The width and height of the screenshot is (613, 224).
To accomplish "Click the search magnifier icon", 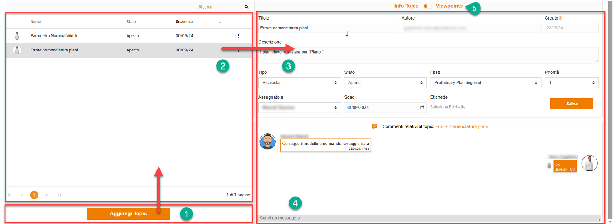I will [247, 7].
